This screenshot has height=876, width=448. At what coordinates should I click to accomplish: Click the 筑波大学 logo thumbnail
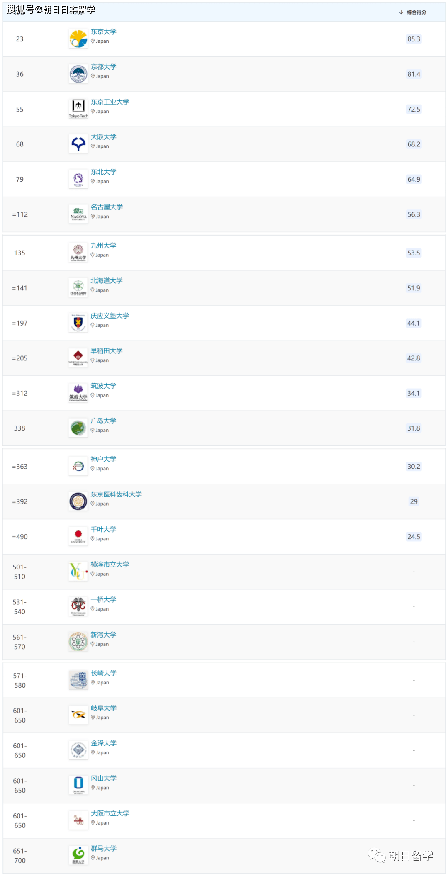click(78, 393)
